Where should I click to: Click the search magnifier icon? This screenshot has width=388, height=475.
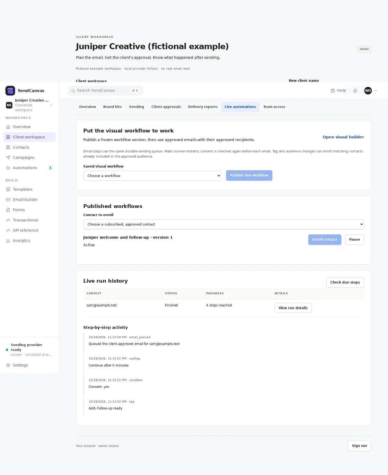(x=73, y=90)
